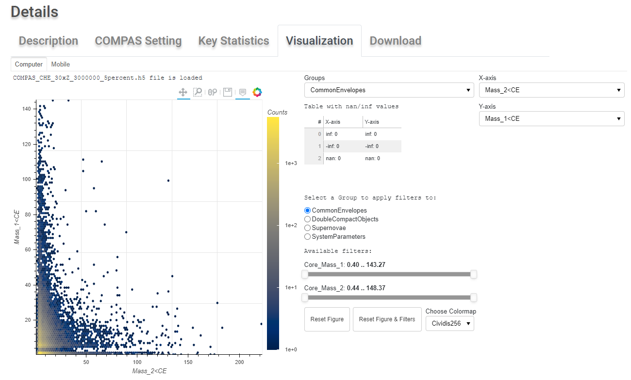The image size is (631, 380).
Task: Open the Bokeh logo link
Action: (x=257, y=92)
